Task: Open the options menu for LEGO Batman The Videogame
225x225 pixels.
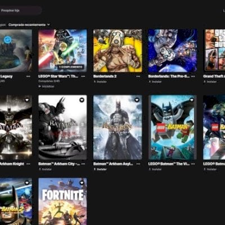Action: 193,164
